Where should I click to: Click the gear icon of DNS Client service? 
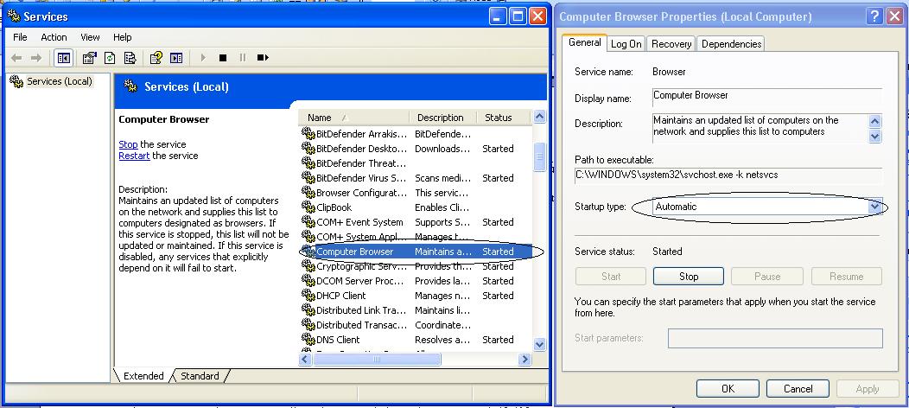308,339
